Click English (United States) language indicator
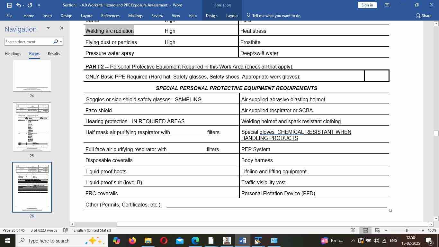The image size is (439, 247). 92,230
